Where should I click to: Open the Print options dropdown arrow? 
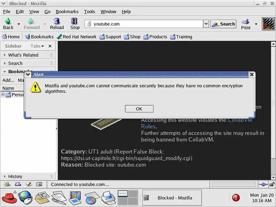point(256,24)
